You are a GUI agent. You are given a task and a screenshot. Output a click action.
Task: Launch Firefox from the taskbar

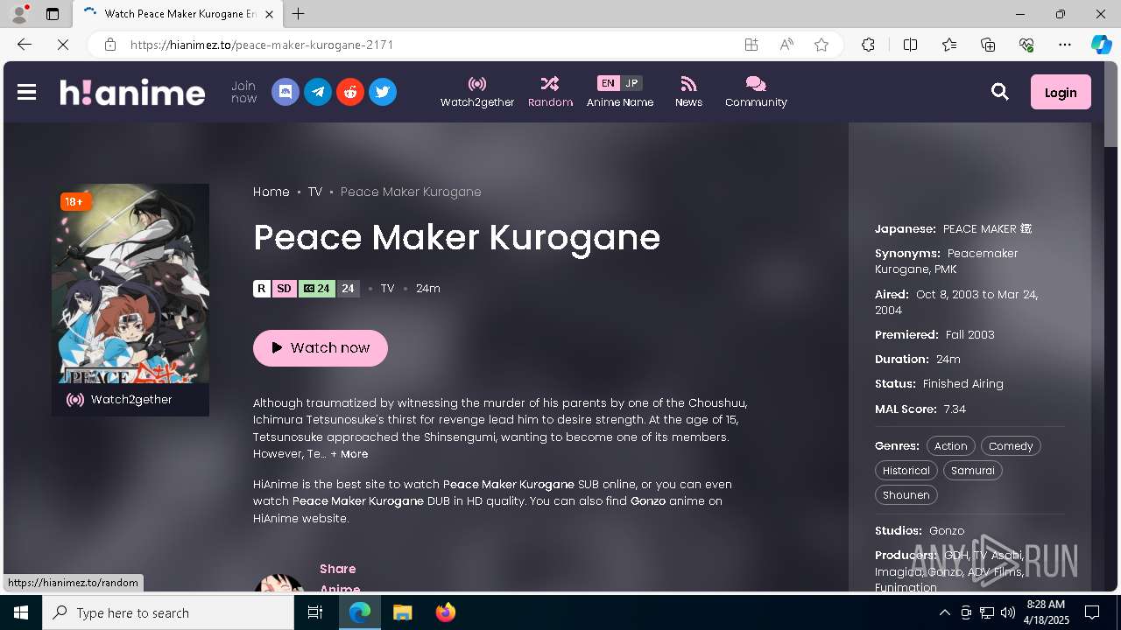(x=446, y=612)
